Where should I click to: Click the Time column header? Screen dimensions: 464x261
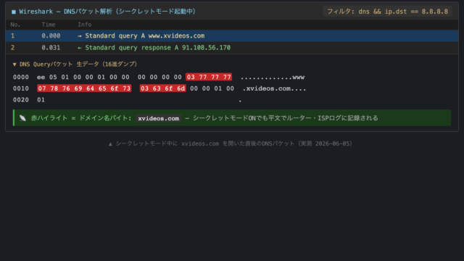[x=49, y=25]
